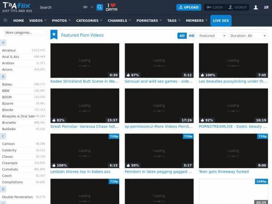Jump to the letter D heading
The image size is (272, 204).
pos(3,189)
